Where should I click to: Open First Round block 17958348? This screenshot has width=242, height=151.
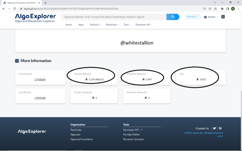(x=40, y=79)
